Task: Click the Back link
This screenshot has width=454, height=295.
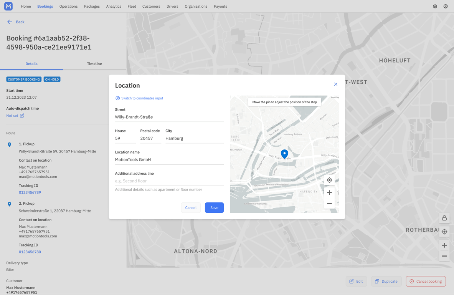Action: point(20,22)
